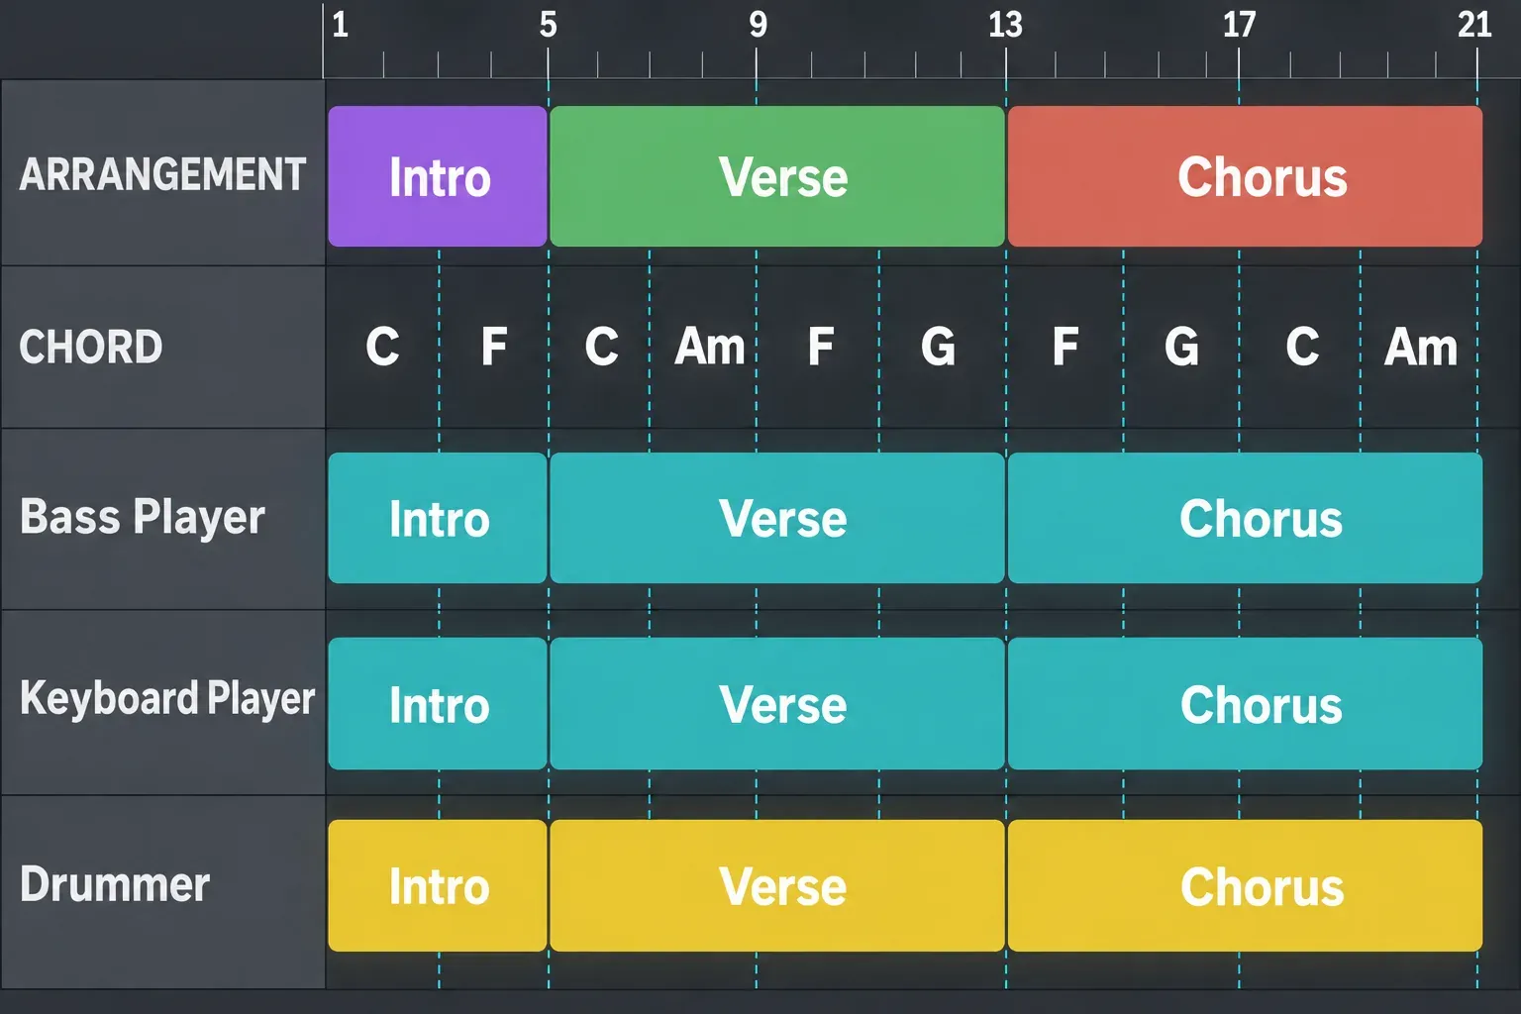Select Bass Player Verse region
This screenshot has height=1014, width=1521.
click(x=777, y=518)
